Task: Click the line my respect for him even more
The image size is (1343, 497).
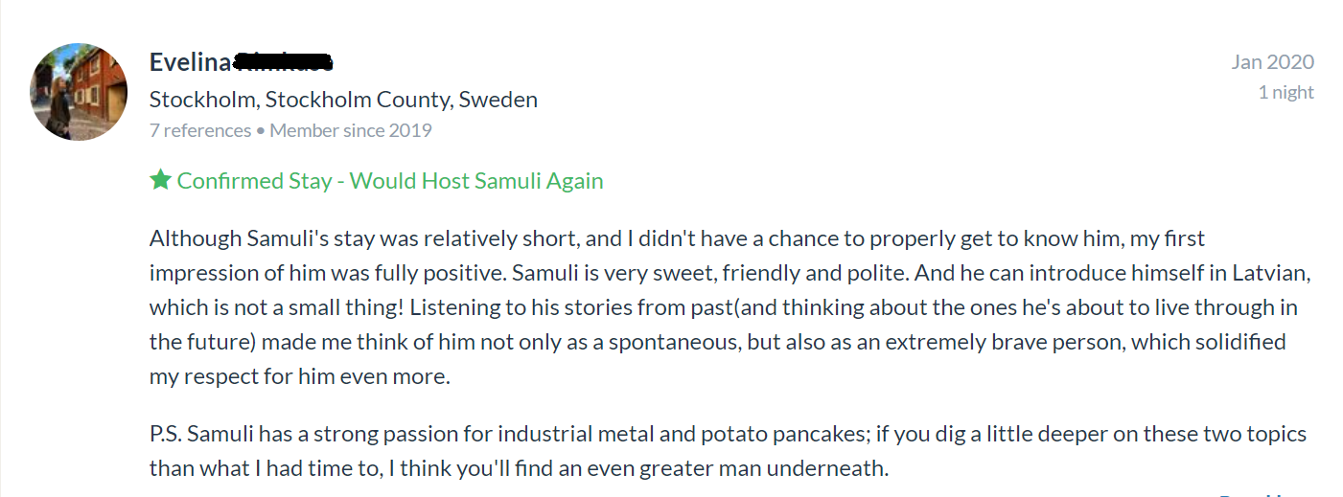Action: click(299, 376)
